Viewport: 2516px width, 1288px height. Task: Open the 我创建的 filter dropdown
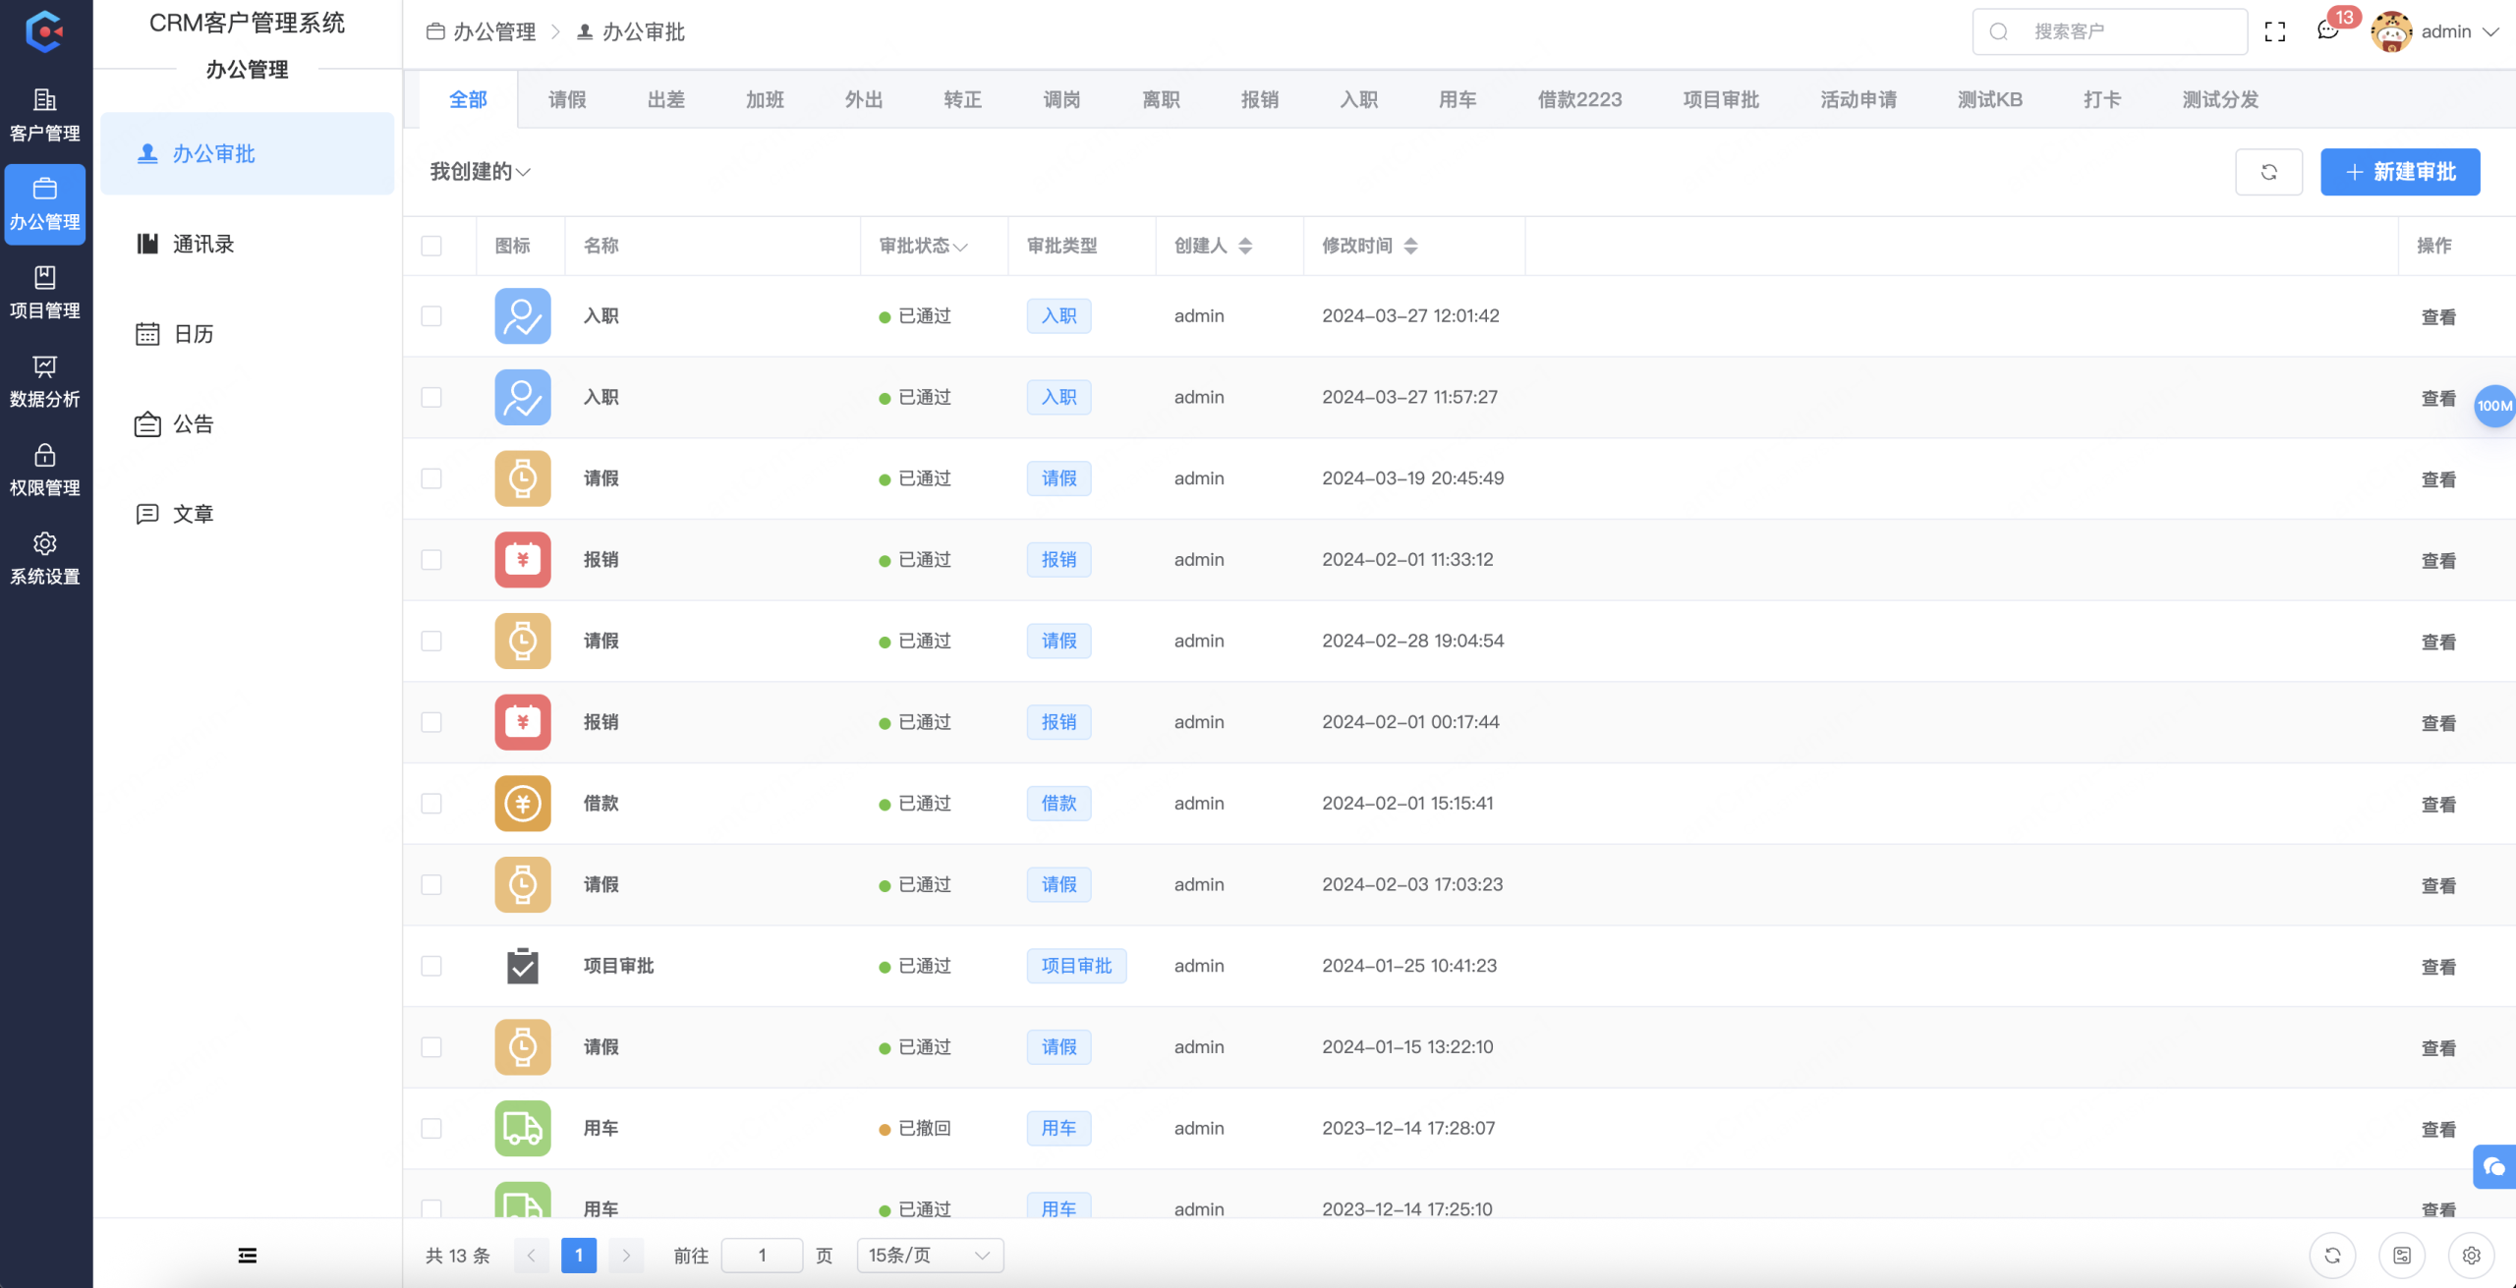tap(479, 172)
